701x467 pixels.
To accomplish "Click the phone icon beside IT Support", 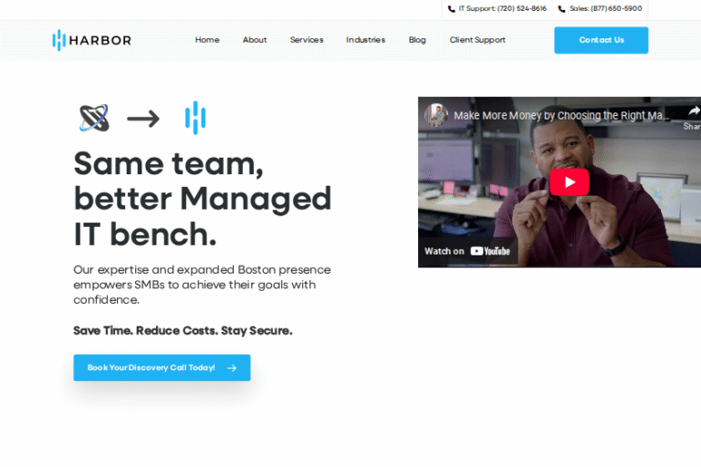I will pos(452,9).
